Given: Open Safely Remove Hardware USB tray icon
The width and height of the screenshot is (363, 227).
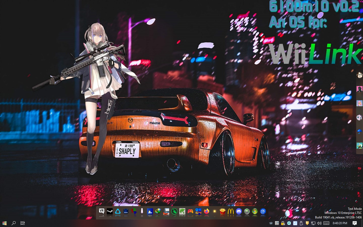Looking at the screenshot, I should pyautogui.click(x=301, y=223).
